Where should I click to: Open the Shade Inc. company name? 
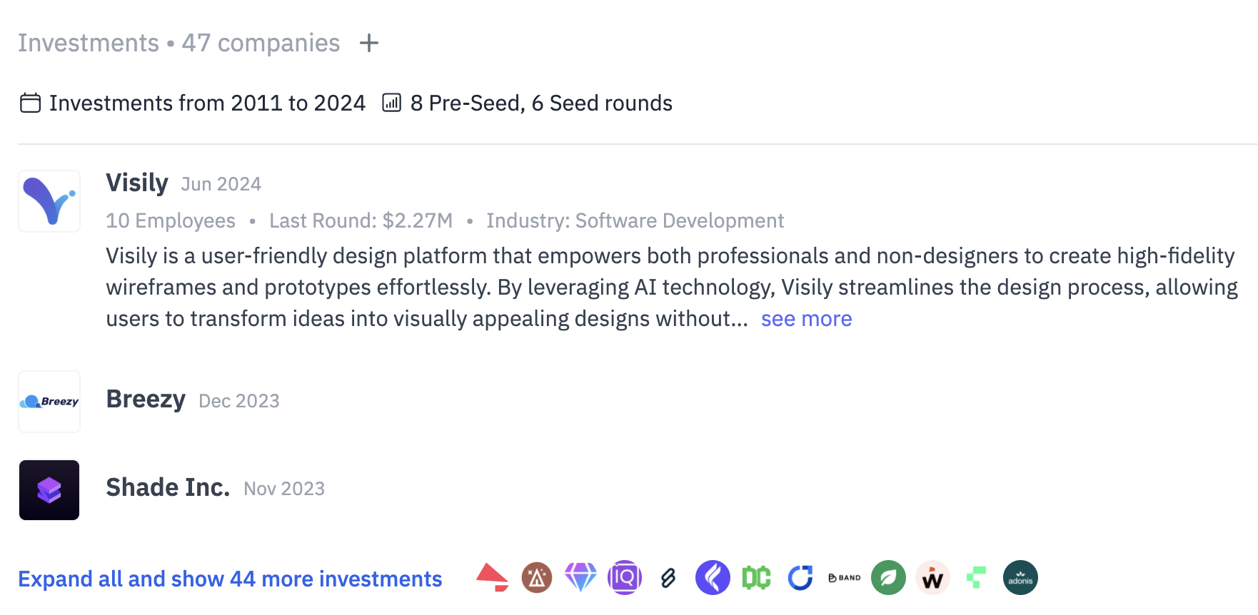[168, 488]
